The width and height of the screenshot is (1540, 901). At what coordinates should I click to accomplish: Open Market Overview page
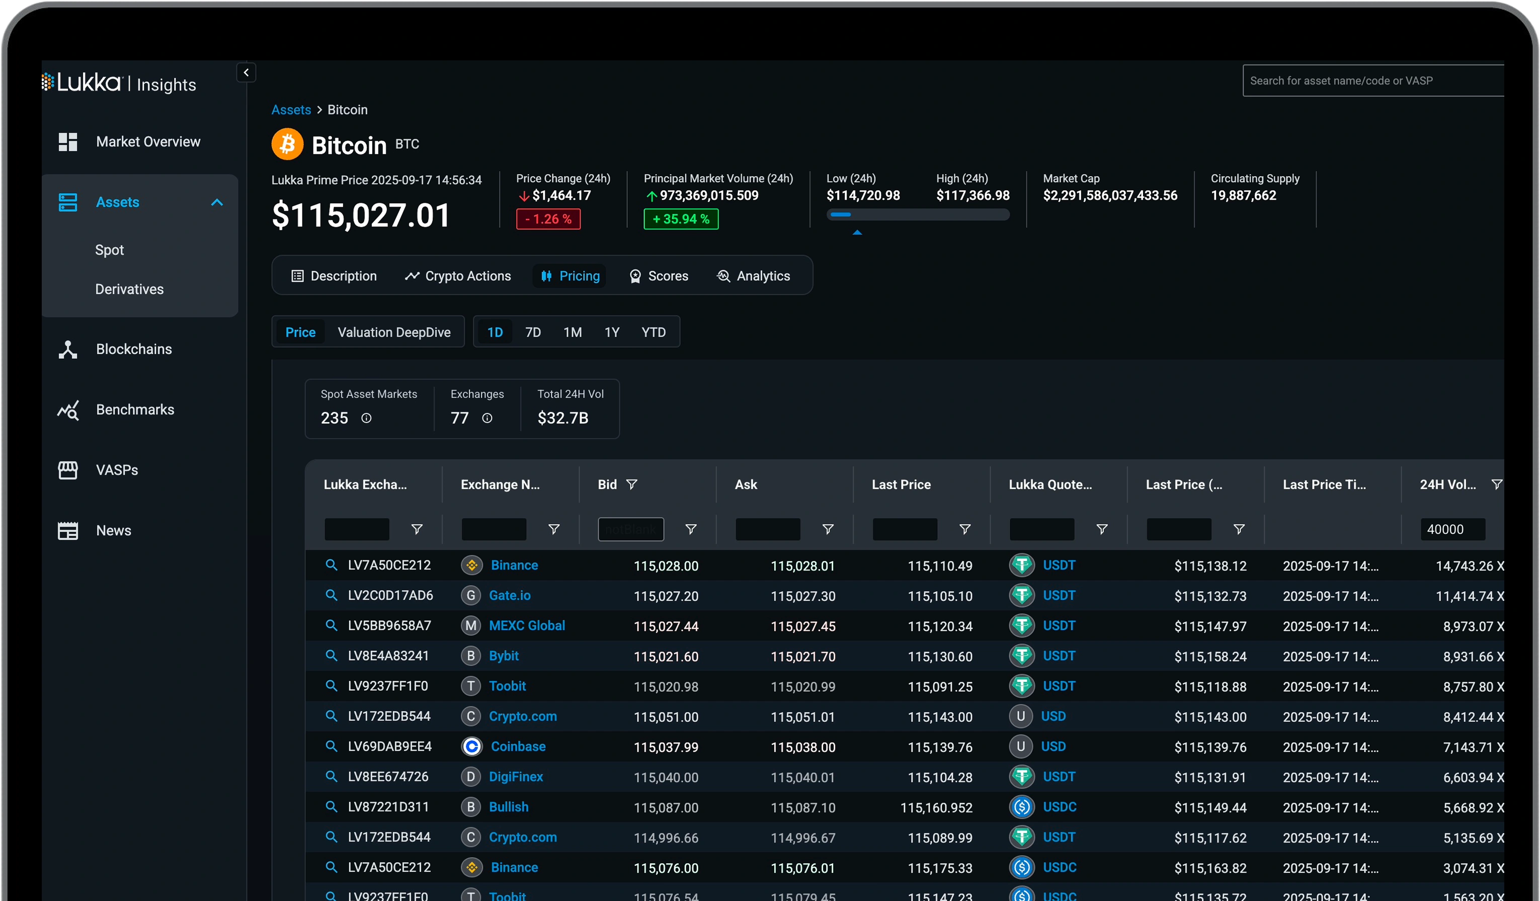click(x=148, y=142)
